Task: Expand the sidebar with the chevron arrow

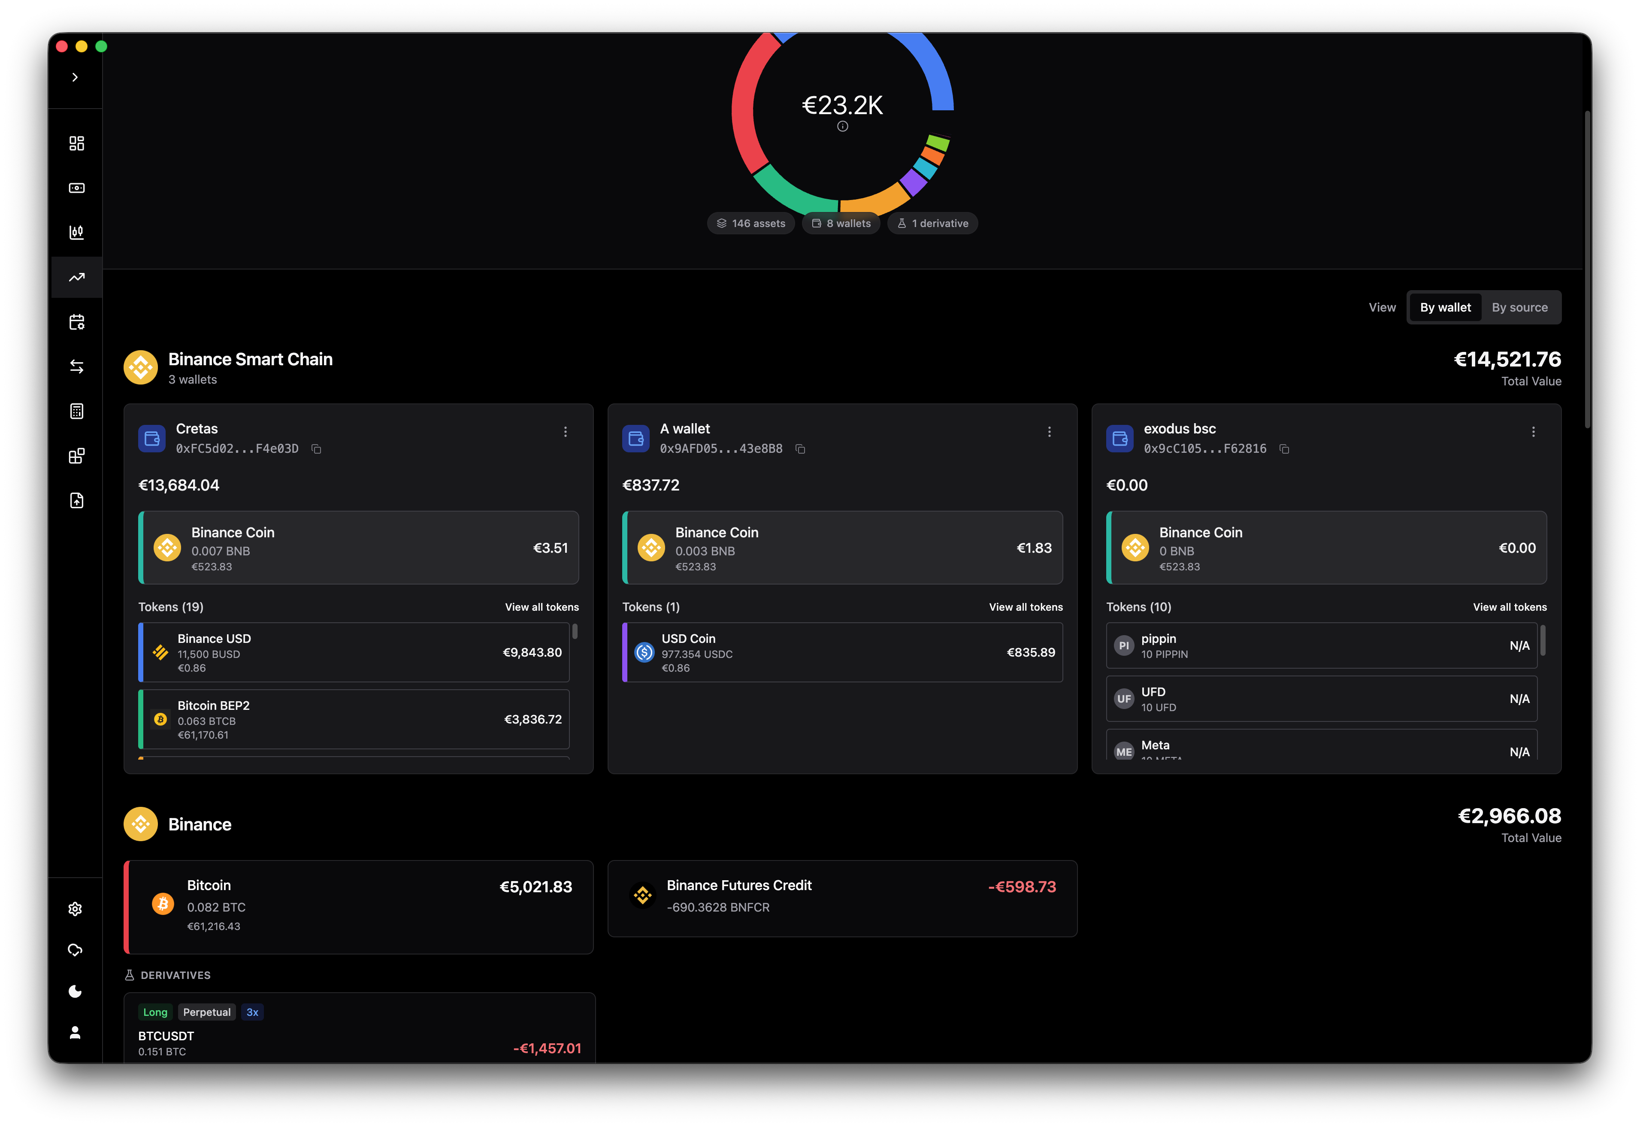Action: click(x=75, y=77)
